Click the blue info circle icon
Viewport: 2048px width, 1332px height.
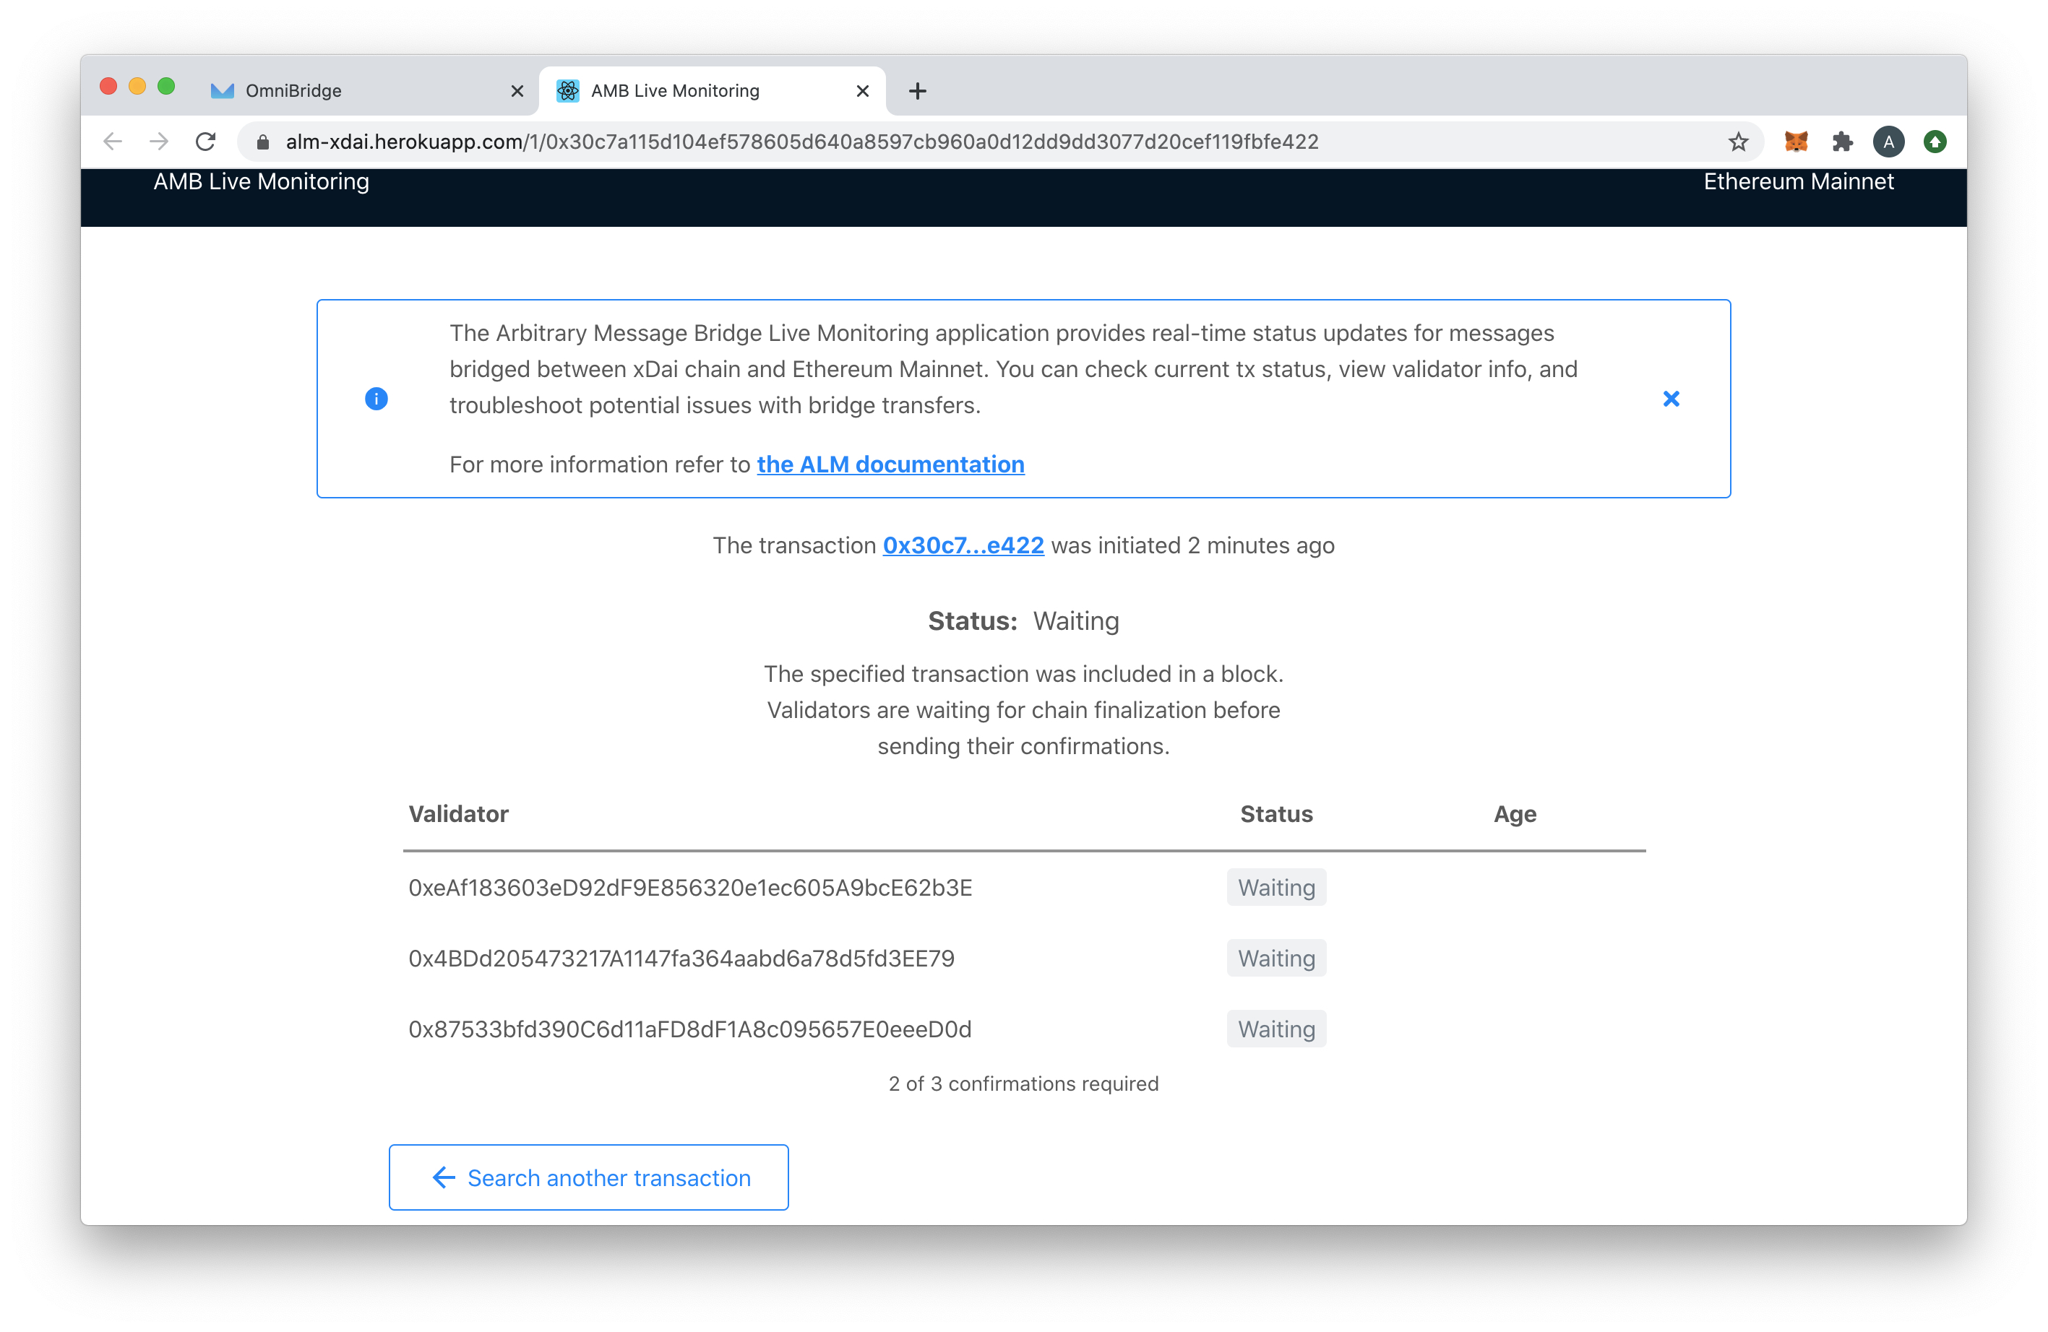(x=376, y=399)
